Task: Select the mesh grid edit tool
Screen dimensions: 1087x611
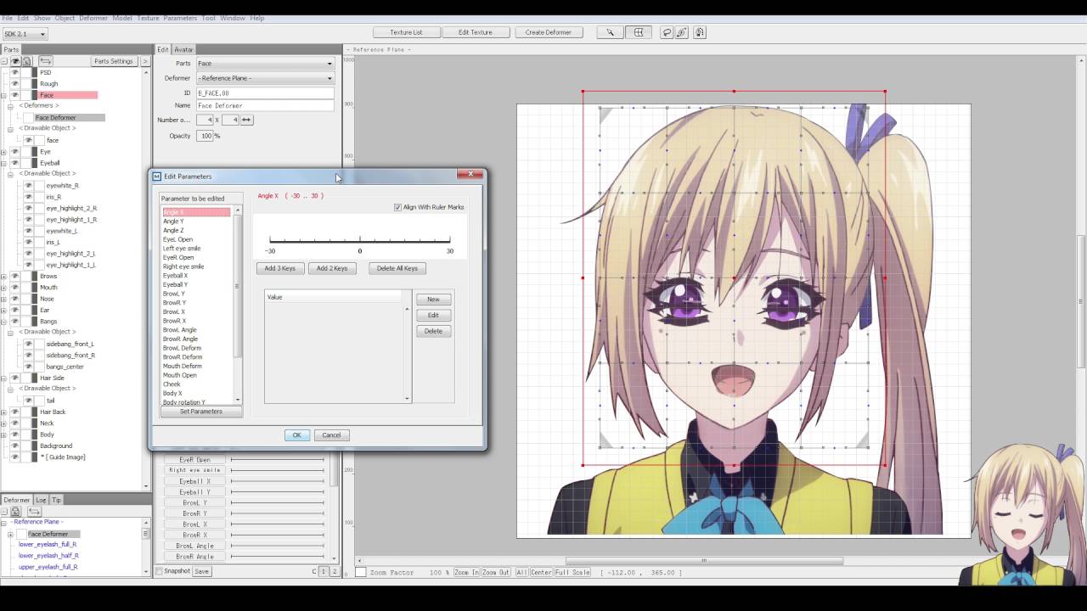Action: point(639,32)
